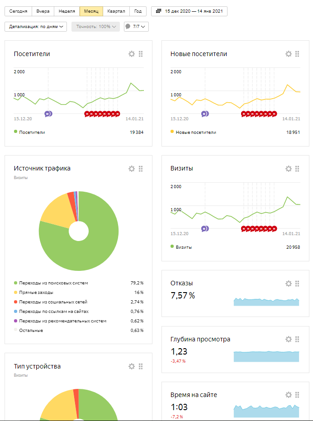Select the Неделя period tab

point(67,11)
